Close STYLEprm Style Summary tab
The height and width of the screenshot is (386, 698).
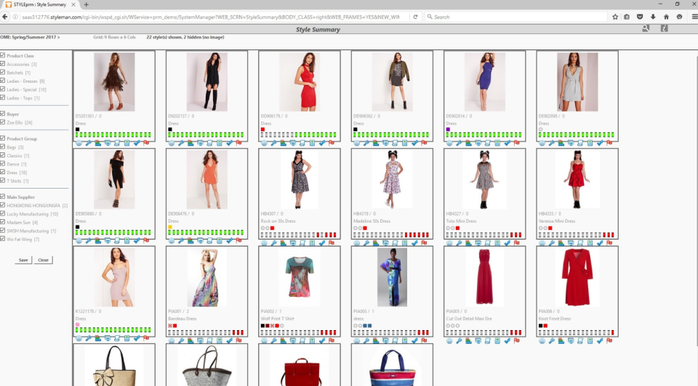click(73, 4)
